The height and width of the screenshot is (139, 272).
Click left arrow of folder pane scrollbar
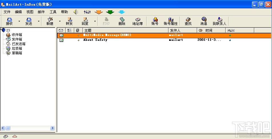point(3,128)
